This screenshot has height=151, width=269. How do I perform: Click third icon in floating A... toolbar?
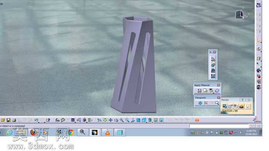pyautogui.click(x=213, y=70)
